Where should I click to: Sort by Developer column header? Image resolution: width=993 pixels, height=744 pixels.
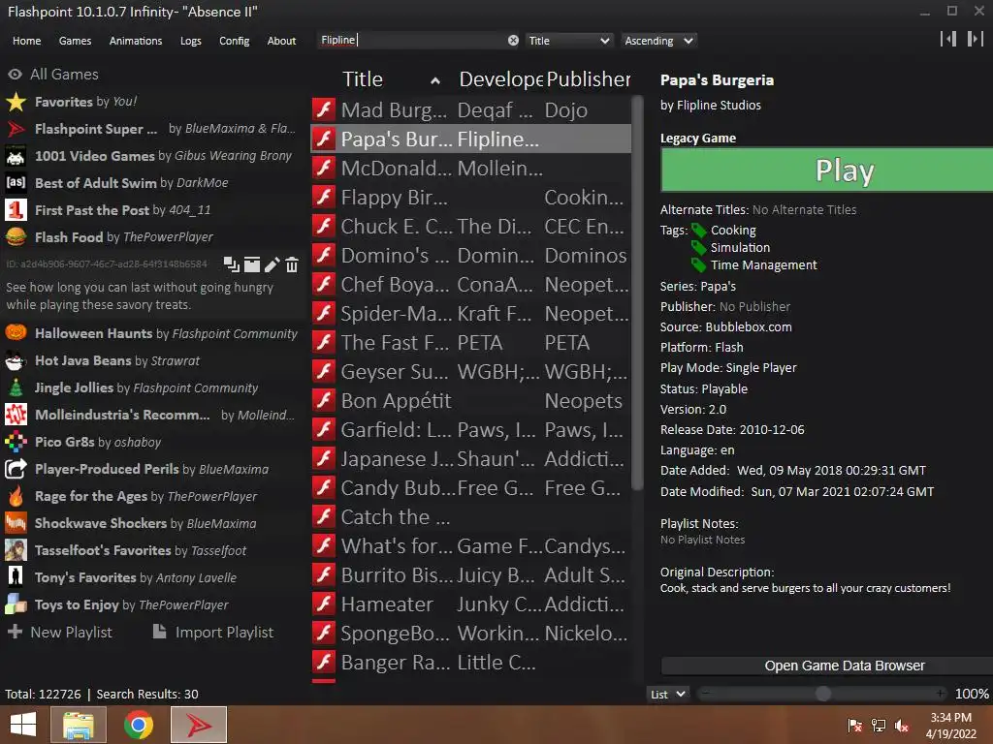pos(499,79)
